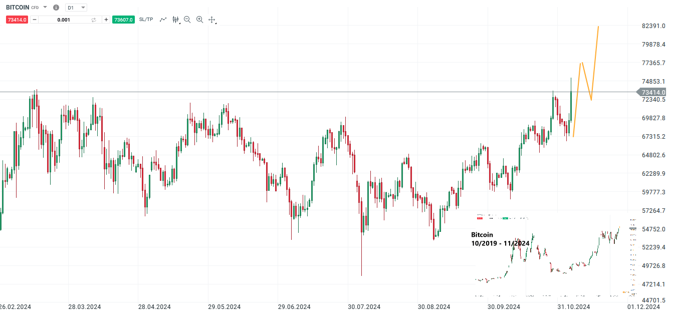The image size is (674, 313).
Task: Select the line chart type icon
Action: (163, 19)
